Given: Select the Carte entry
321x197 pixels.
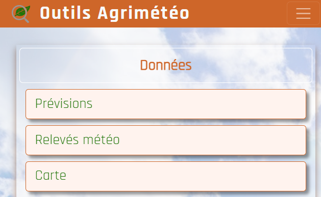Looking at the screenshot, I should (x=166, y=176).
